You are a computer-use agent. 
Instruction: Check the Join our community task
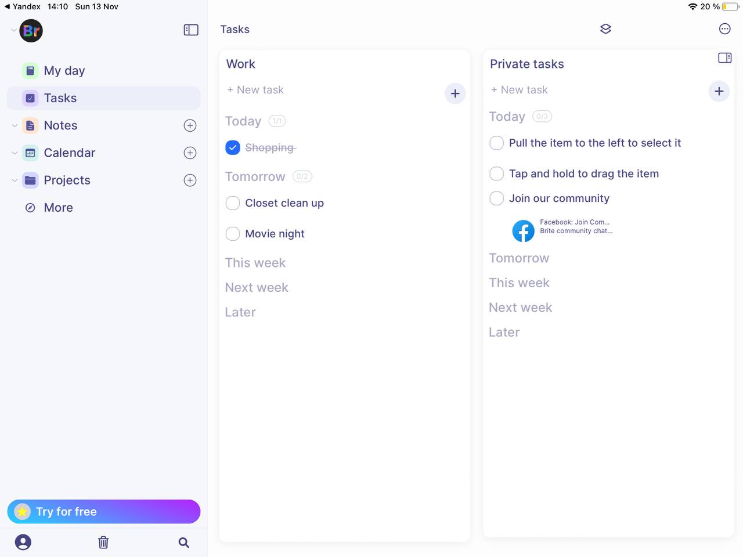pyautogui.click(x=497, y=198)
